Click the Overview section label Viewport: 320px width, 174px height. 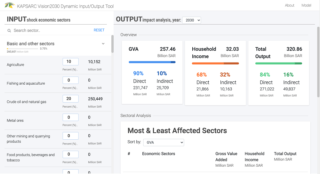tap(129, 35)
